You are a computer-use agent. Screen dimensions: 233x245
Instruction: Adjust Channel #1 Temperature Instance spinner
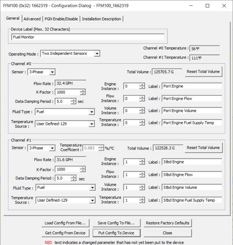click(x=142, y=201)
